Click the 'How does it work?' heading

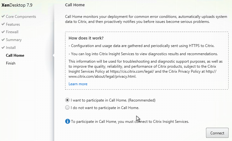coord(86,38)
